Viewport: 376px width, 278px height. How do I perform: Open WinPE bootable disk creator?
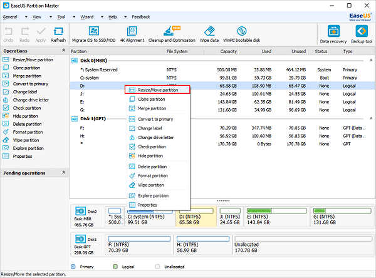click(241, 34)
